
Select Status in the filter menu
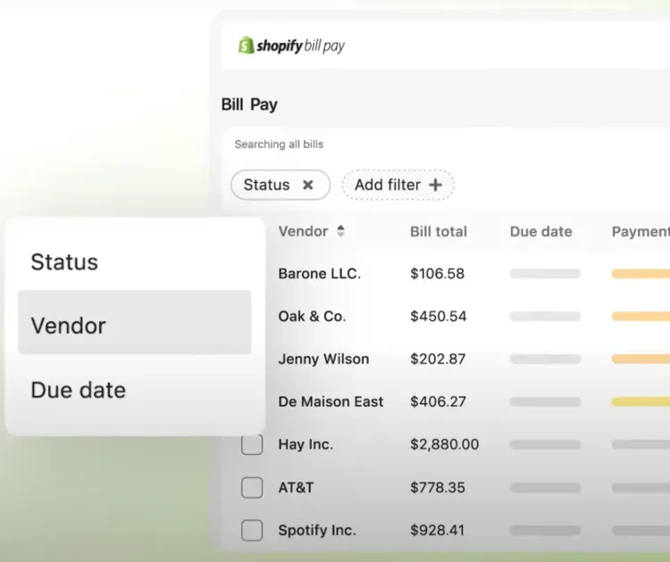(x=135, y=261)
